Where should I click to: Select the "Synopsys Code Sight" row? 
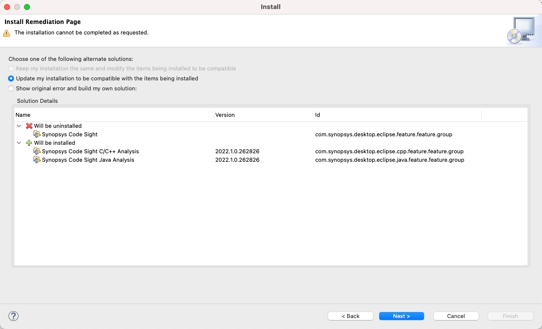click(x=271, y=134)
